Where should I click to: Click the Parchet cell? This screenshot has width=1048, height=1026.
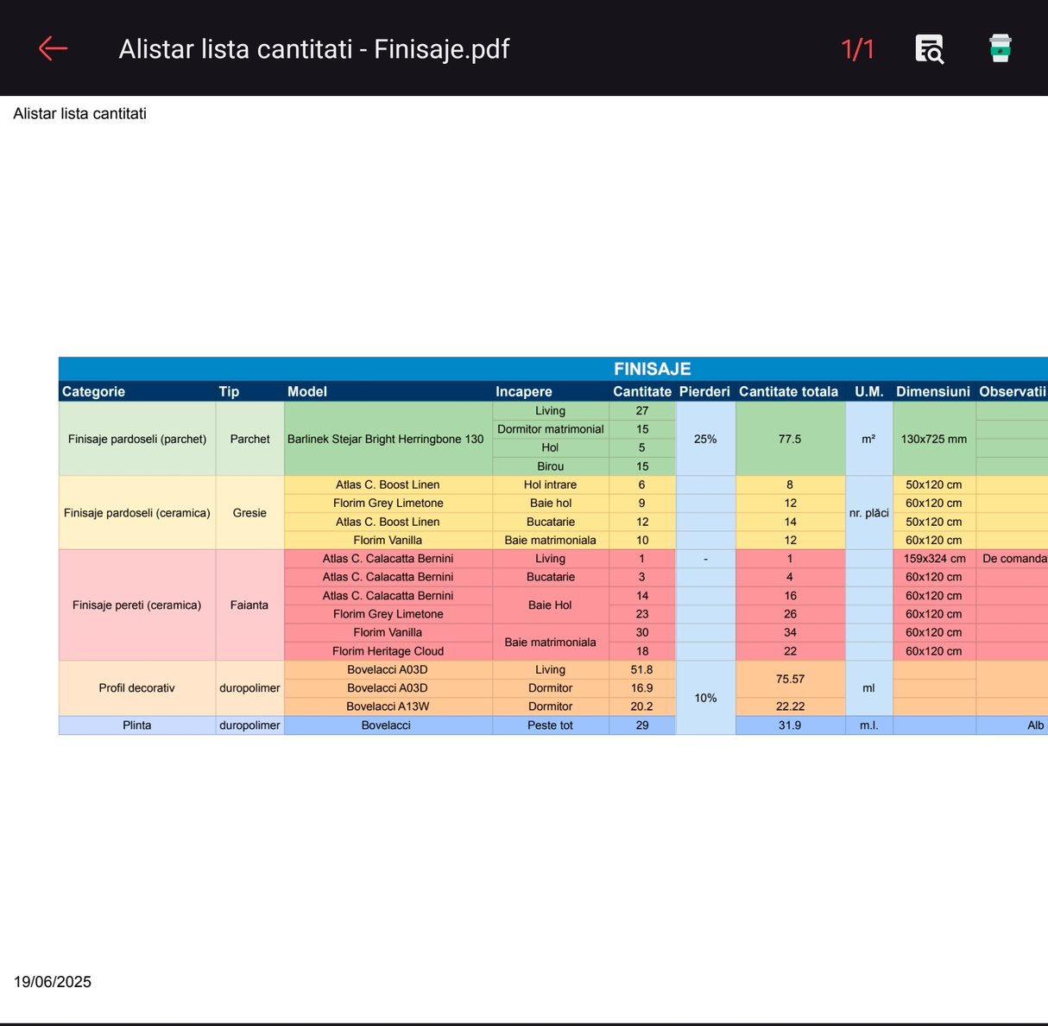click(x=249, y=439)
